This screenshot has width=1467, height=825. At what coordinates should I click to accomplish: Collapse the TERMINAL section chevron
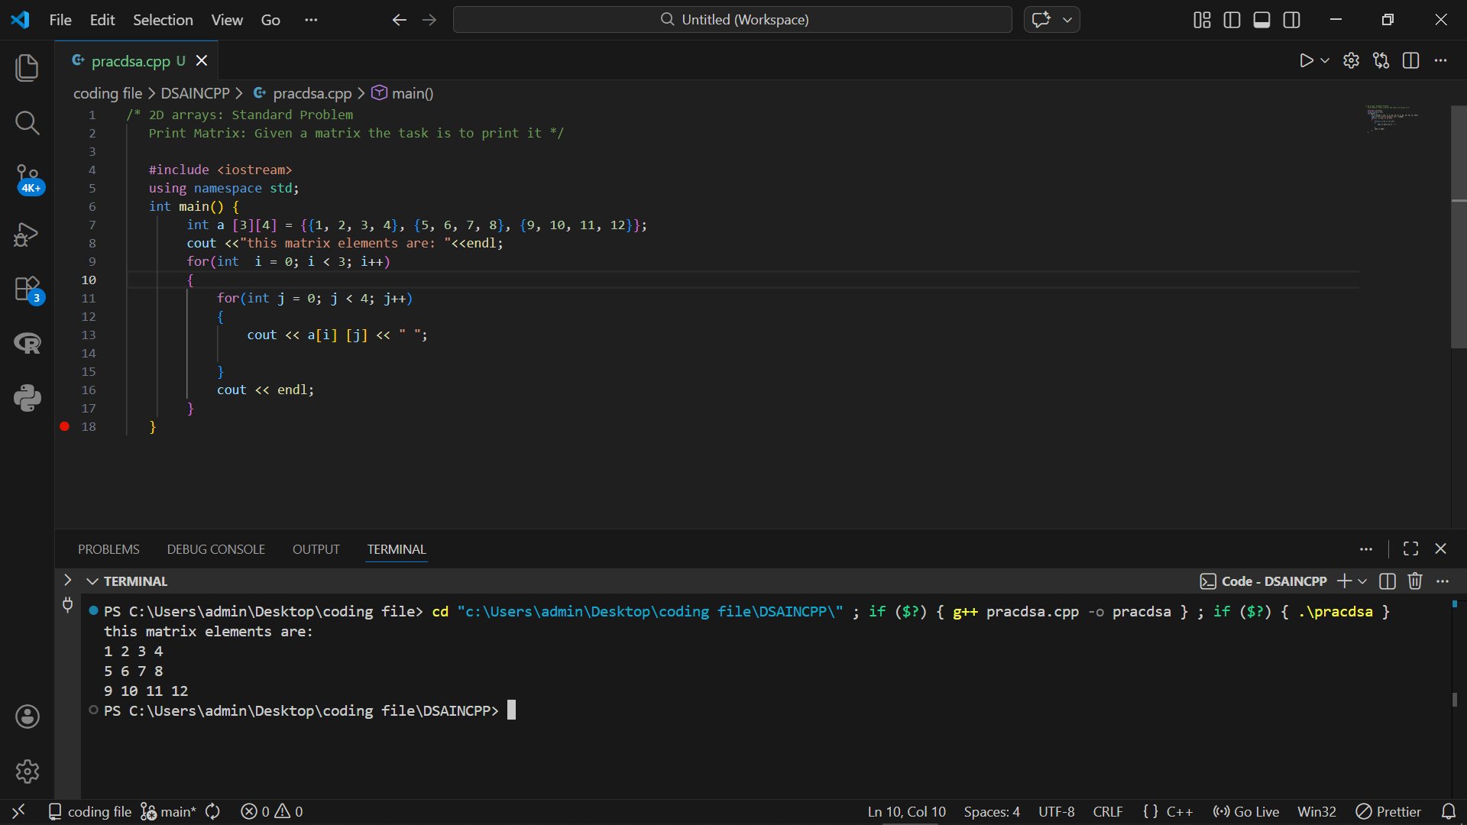click(92, 581)
